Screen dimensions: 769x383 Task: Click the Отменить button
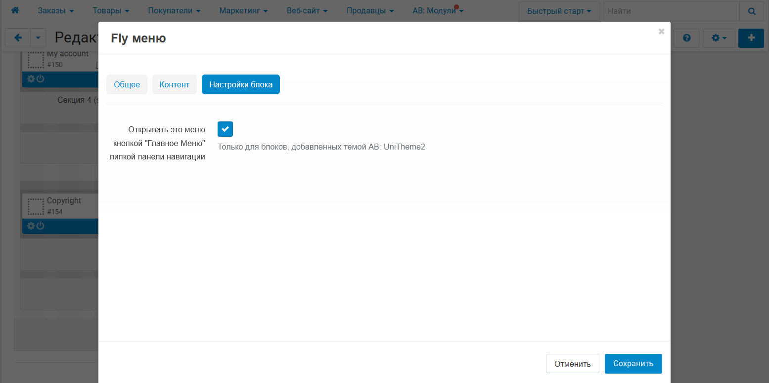573,364
